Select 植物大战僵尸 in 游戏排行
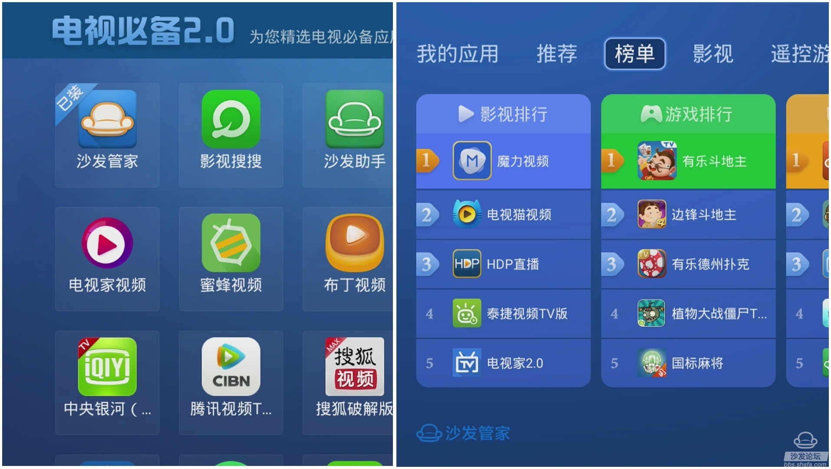Image resolution: width=831 pixels, height=469 pixels. [689, 314]
